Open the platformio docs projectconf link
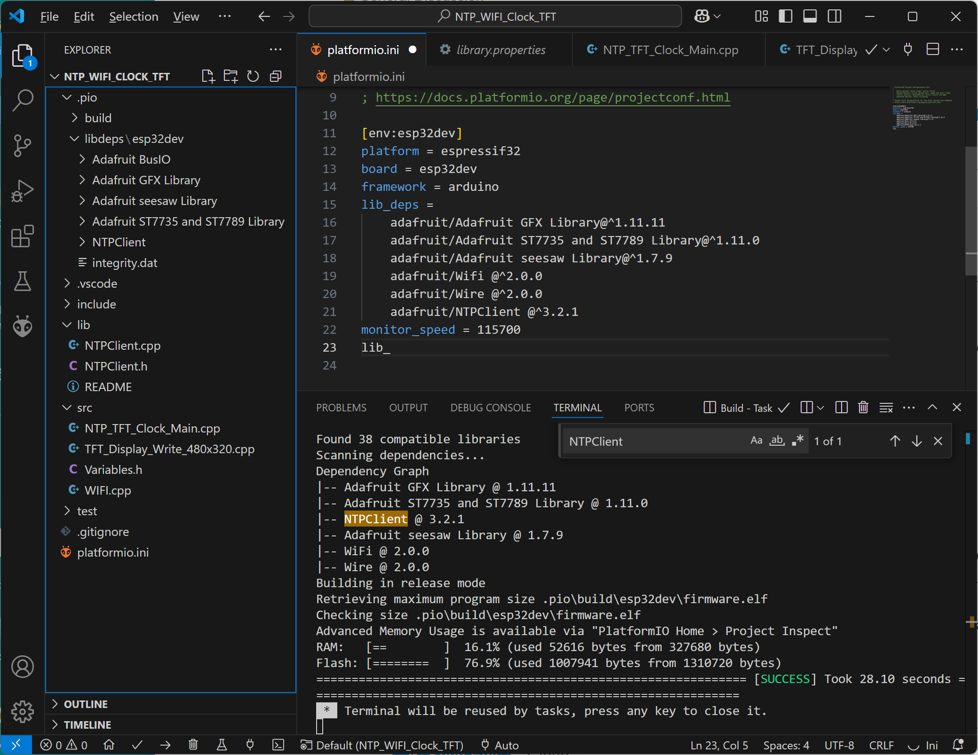The height and width of the screenshot is (755, 978). coord(553,97)
